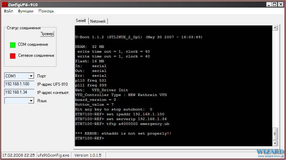Viewport: 286px width, 160px height.
Task: Click the 'DRAM: 32 MB' terminal line
Action: point(90,47)
